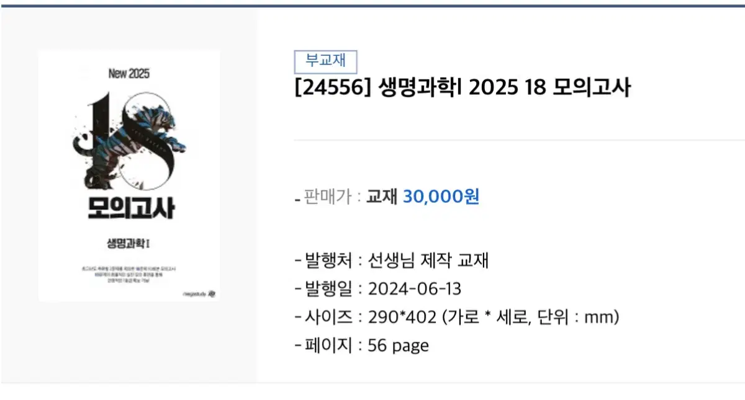Select the 56 page count text
This screenshot has width=745, height=400.
click(399, 345)
